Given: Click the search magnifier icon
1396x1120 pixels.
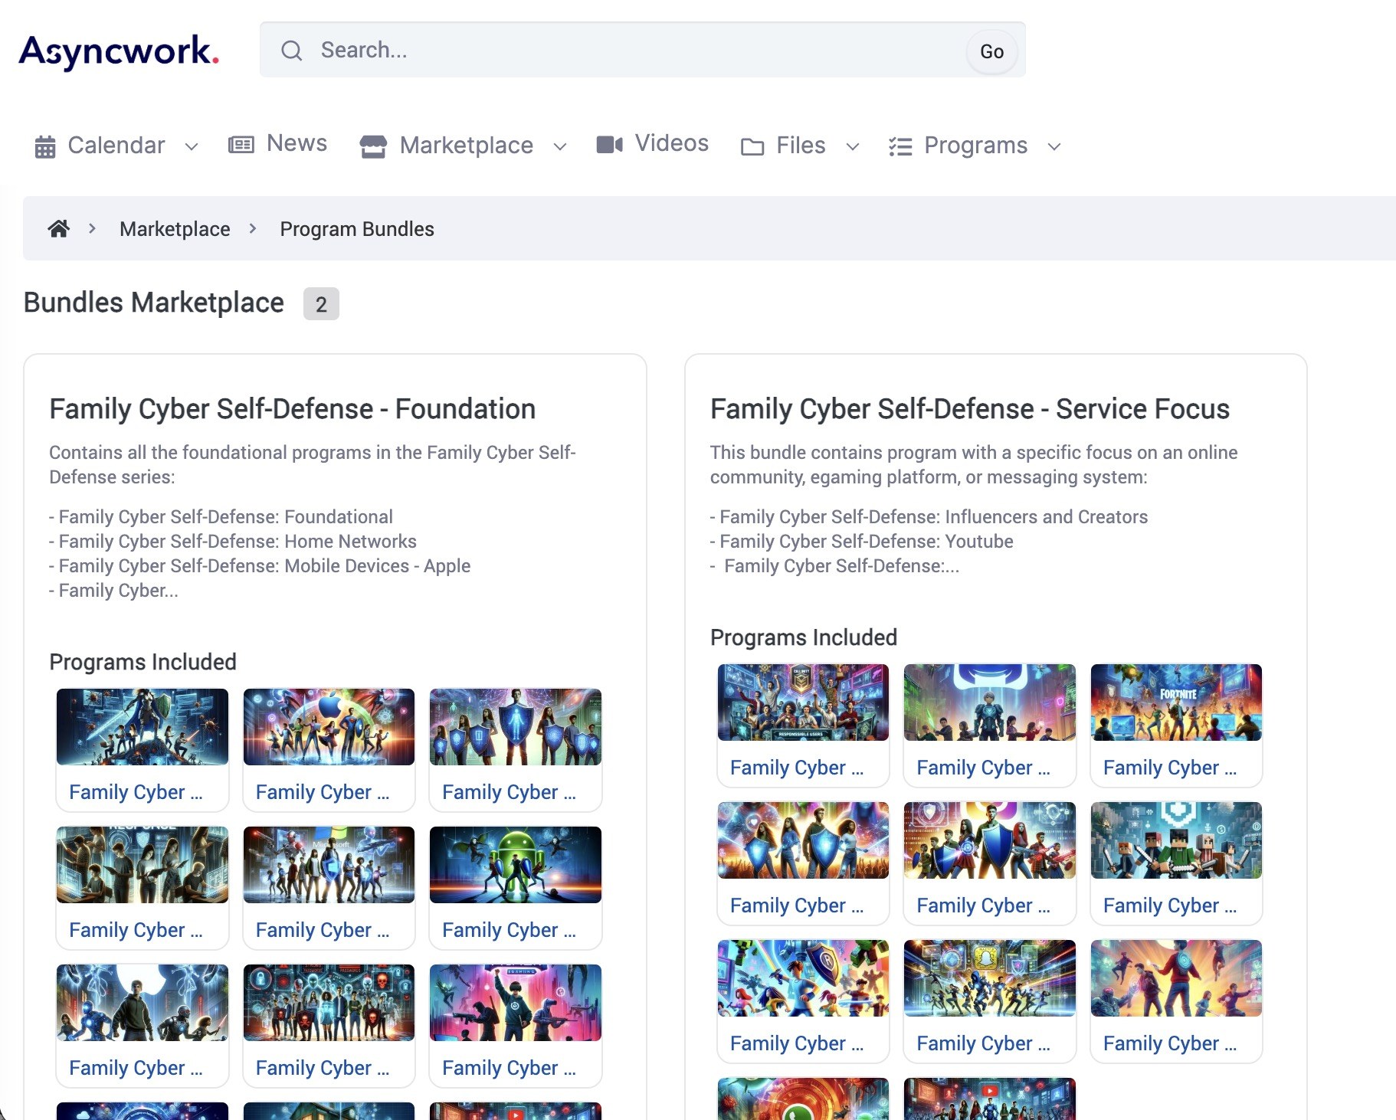Looking at the screenshot, I should (291, 51).
